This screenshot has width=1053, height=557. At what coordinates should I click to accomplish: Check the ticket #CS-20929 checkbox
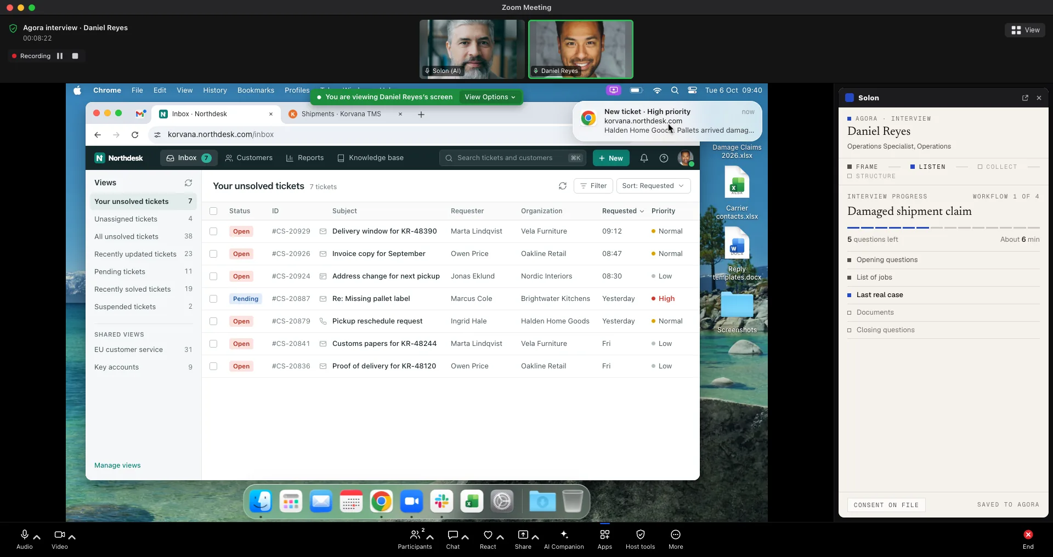[x=213, y=231]
